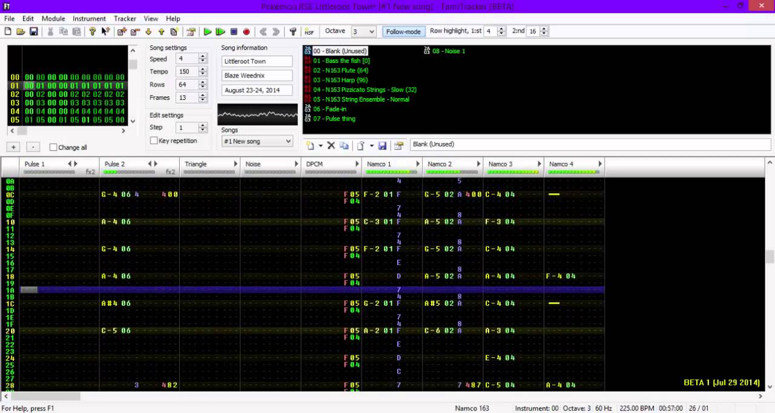Increase the Speed value with up arrow

203,56
